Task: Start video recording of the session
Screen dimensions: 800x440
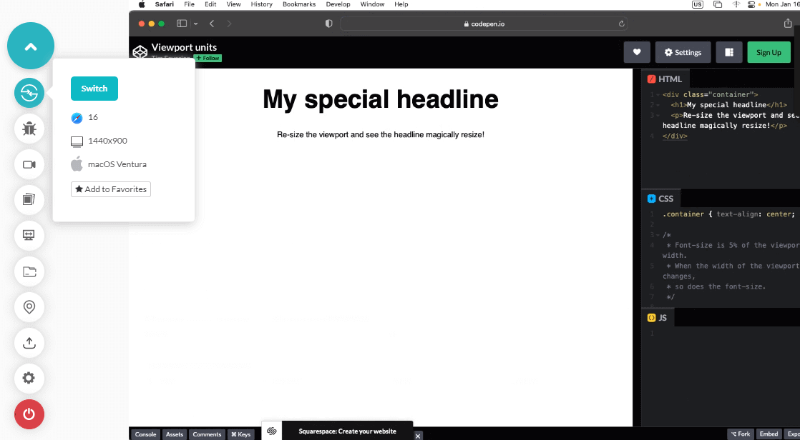Action: coord(29,164)
